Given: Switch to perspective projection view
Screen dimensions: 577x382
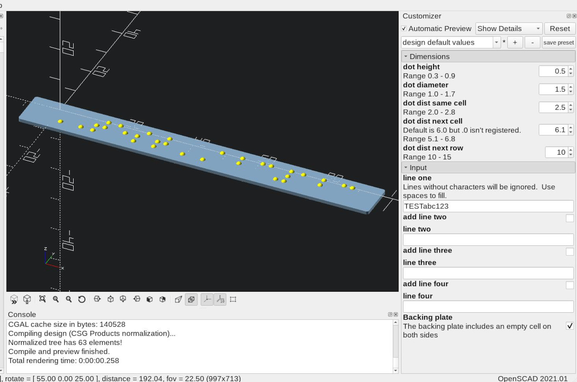Looking at the screenshot, I should [178, 299].
